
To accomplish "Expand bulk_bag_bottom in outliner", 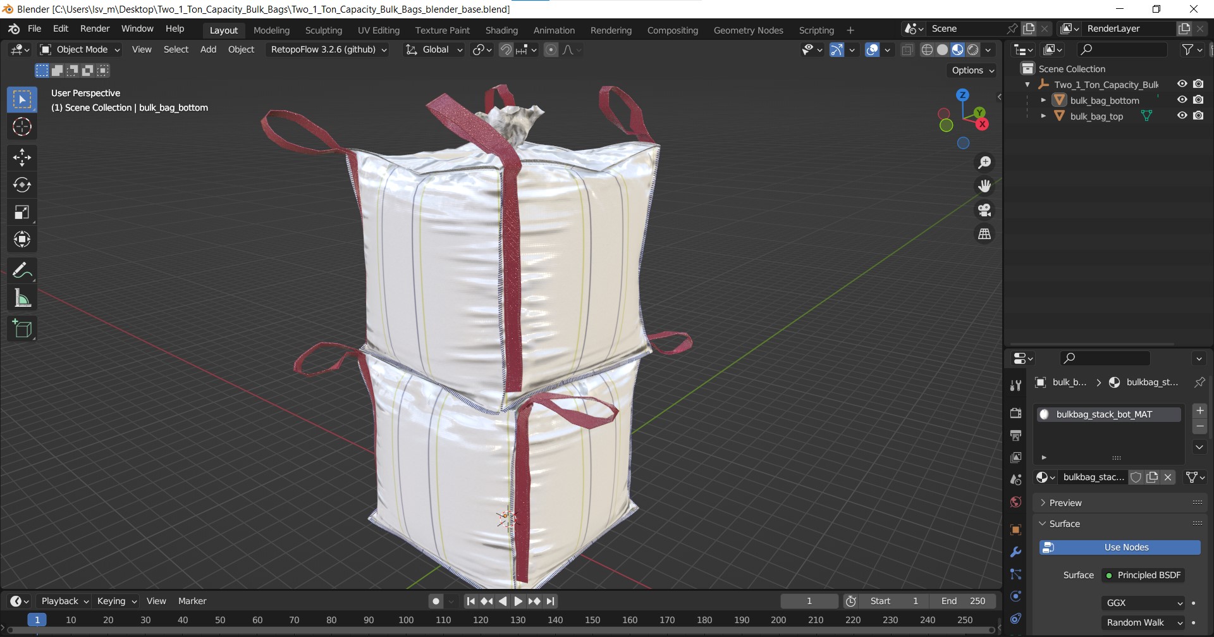I will coord(1043,100).
